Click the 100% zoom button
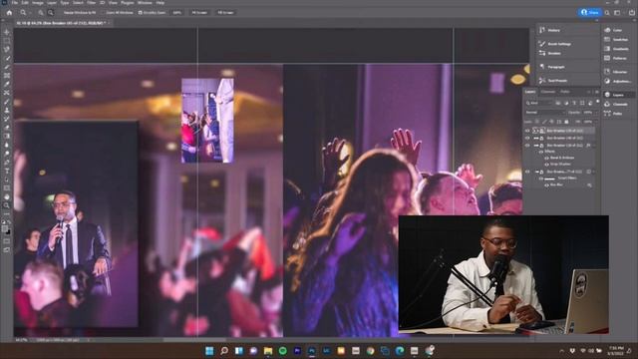Screen dimensions: 638x359 pyautogui.click(x=177, y=13)
